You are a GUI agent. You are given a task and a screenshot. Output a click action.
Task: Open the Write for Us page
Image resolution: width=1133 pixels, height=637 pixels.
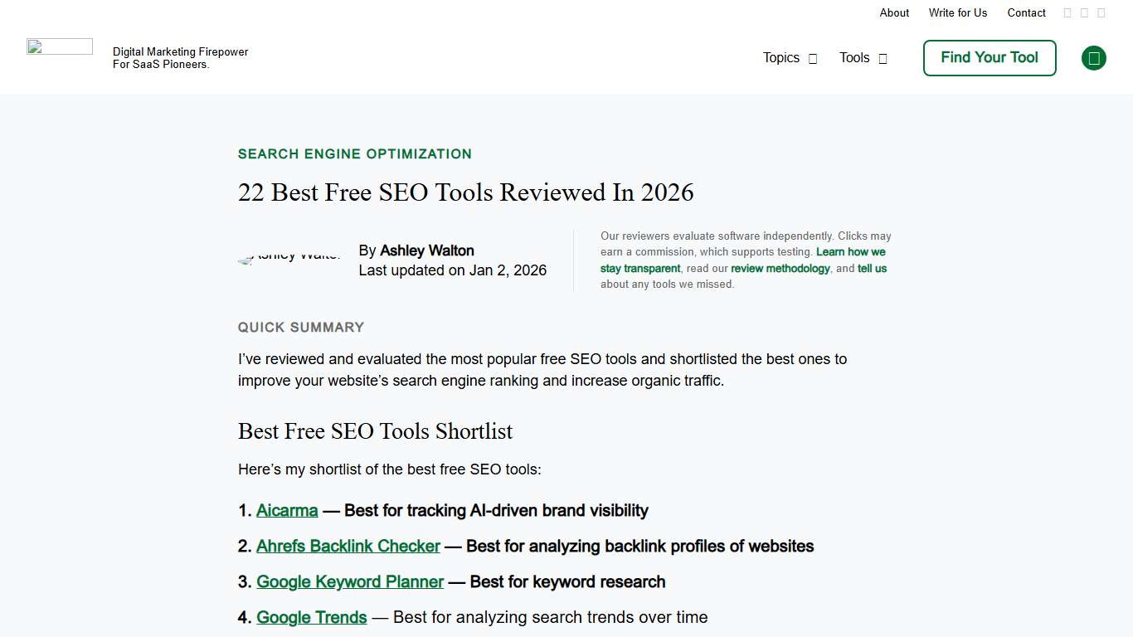point(958,12)
